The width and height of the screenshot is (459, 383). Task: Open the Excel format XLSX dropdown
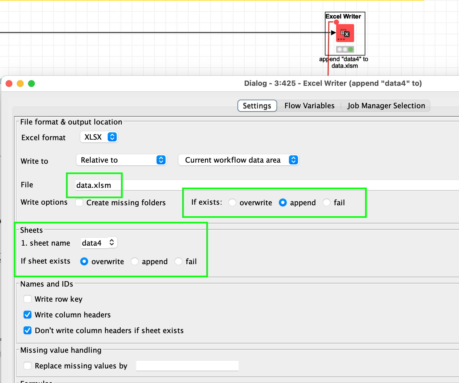(x=99, y=137)
